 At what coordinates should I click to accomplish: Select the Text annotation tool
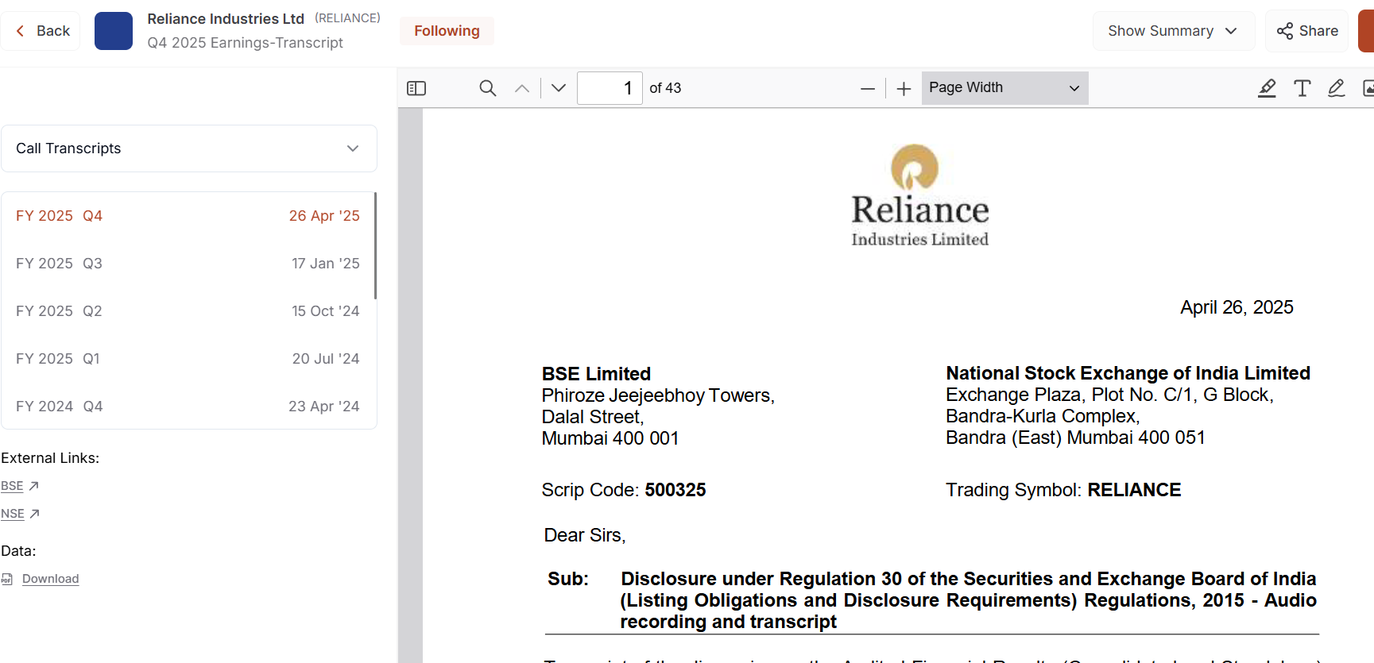tap(1302, 88)
